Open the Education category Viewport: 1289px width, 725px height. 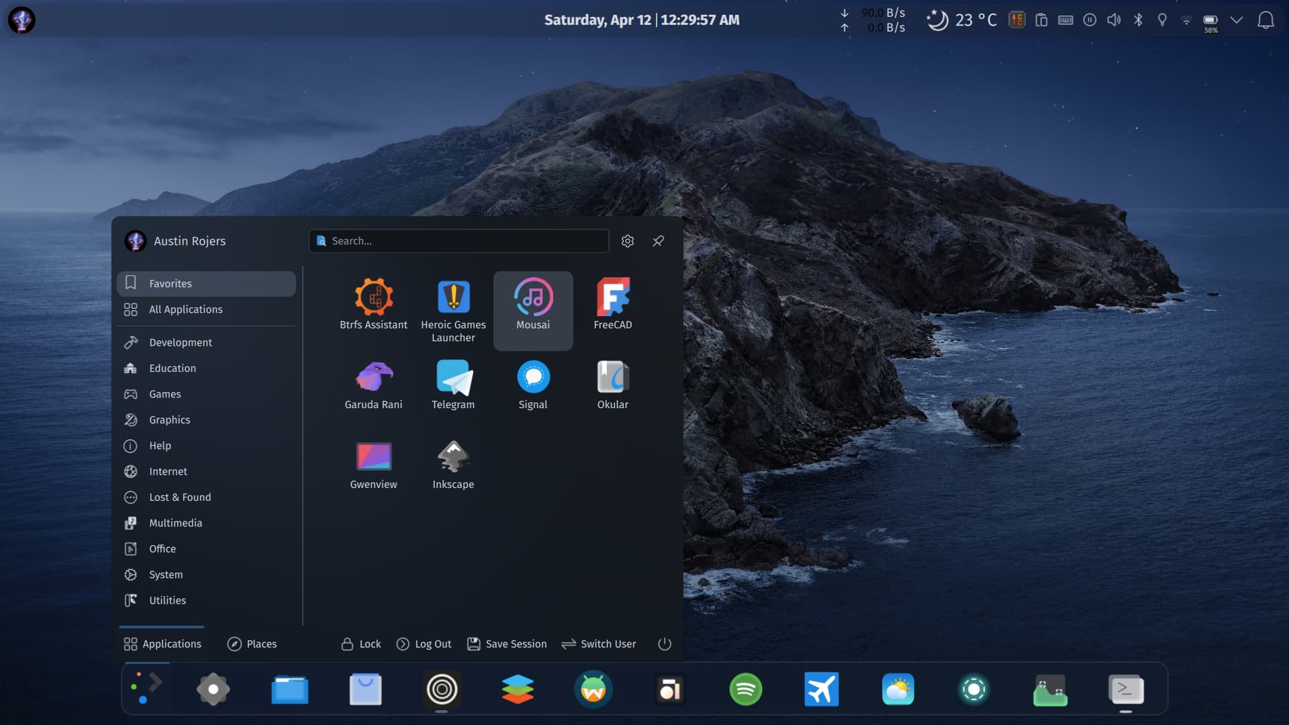pos(206,368)
